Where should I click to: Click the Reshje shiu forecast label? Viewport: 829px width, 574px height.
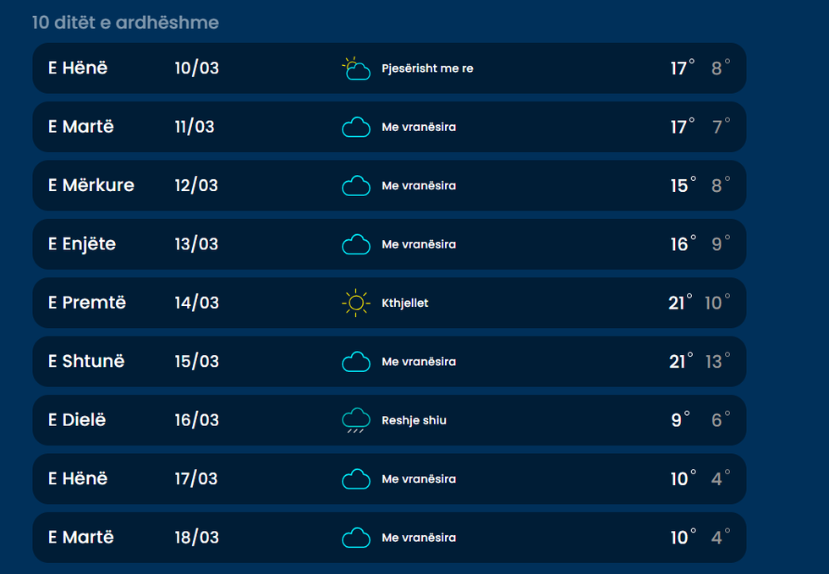pyautogui.click(x=414, y=420)
